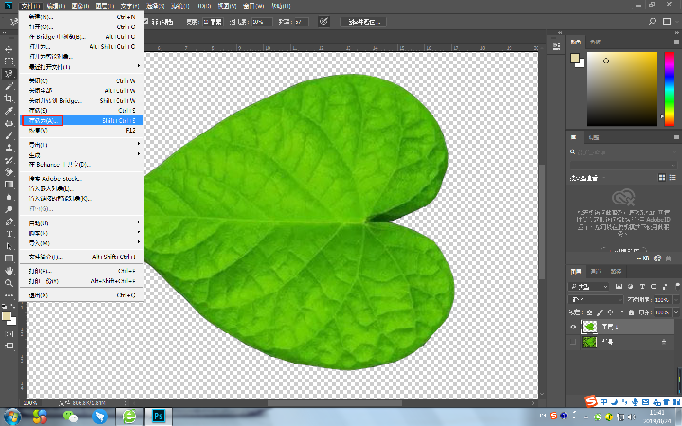Select the Magnetic Lasso tool

tap(9, 74)
